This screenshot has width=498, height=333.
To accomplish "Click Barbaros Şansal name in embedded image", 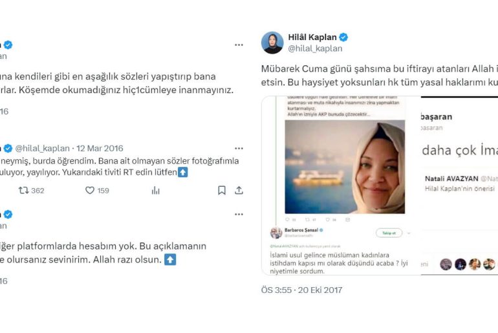I will point(301,230).
